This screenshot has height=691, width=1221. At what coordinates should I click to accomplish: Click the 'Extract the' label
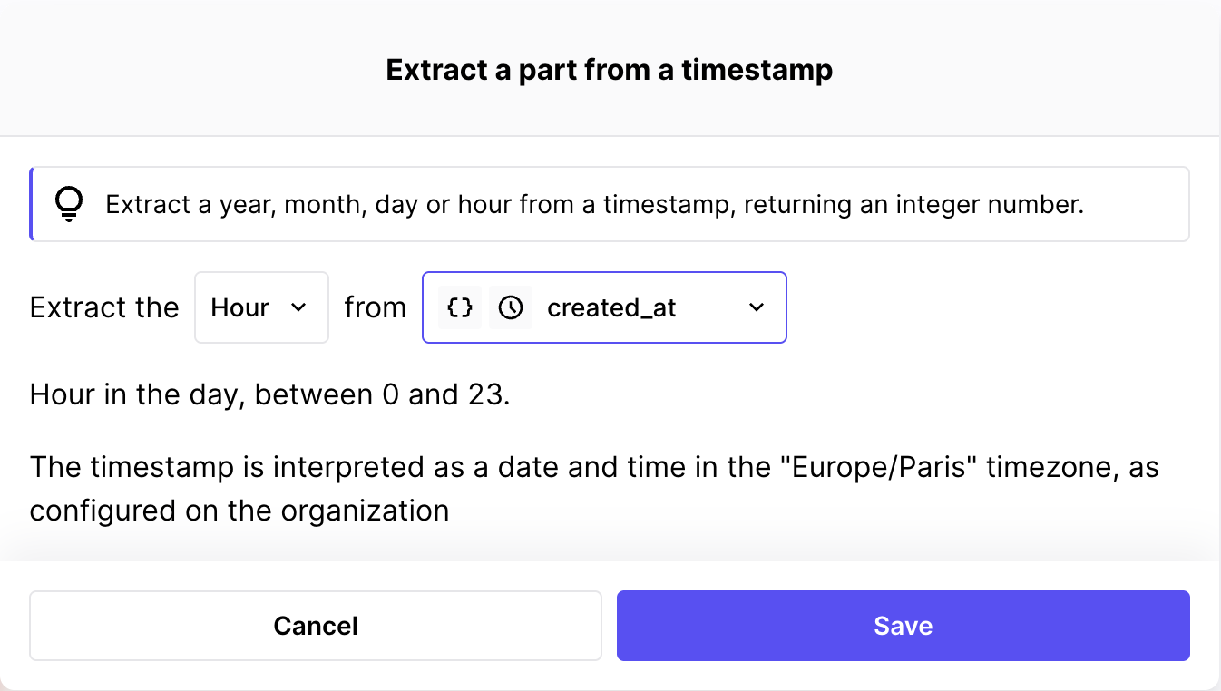[104, 307]
